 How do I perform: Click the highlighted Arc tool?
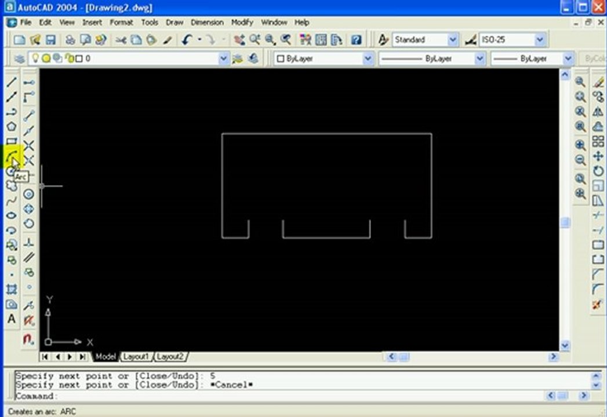click(11, 157)
